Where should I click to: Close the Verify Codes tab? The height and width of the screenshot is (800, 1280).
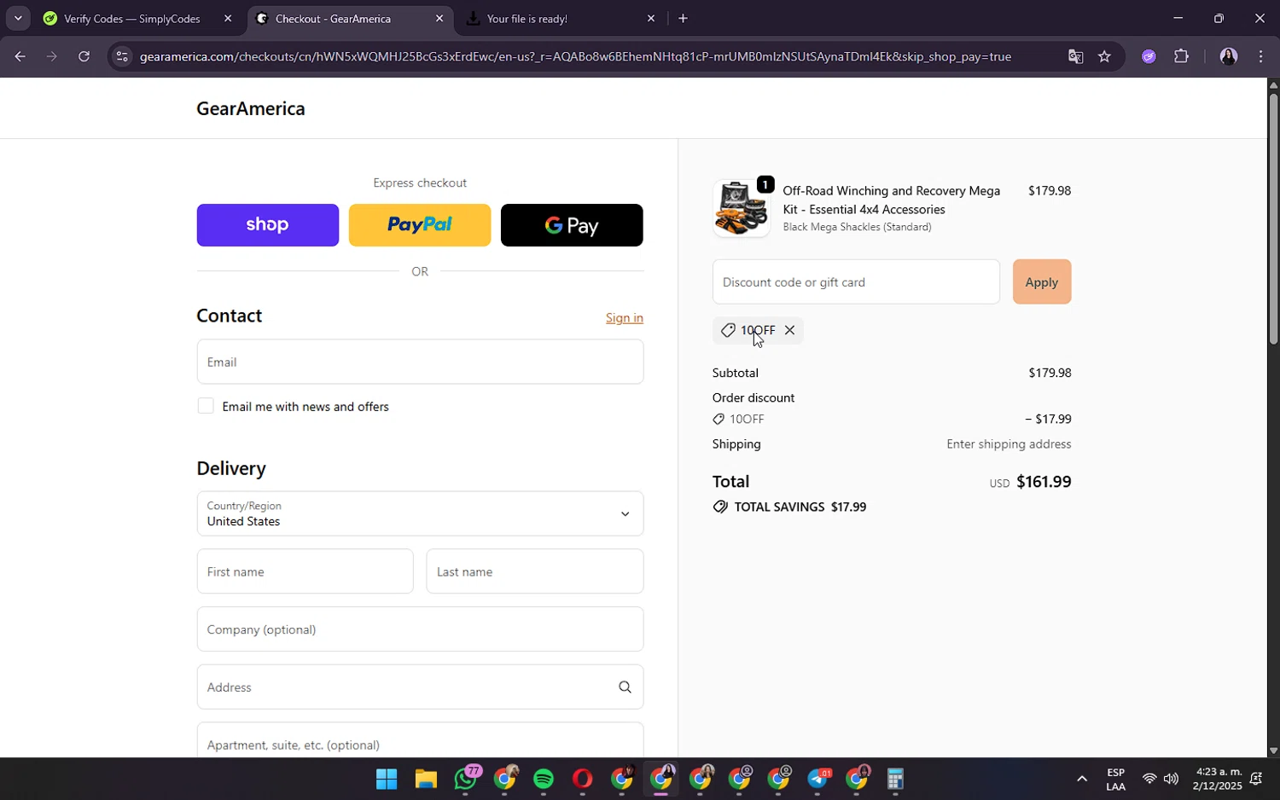(x=227, y=18)
